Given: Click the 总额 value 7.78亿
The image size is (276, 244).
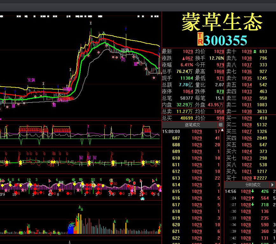Looking at the screenshot, I should (186, 85).
